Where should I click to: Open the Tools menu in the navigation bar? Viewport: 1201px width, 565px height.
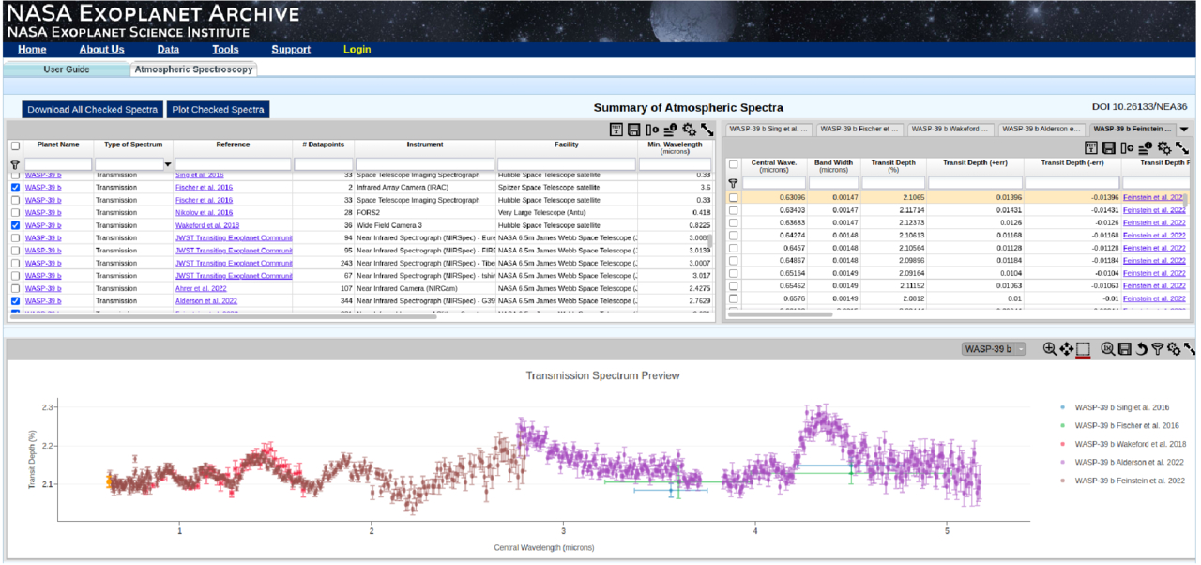pyautogui.click(x=225, y=49)
